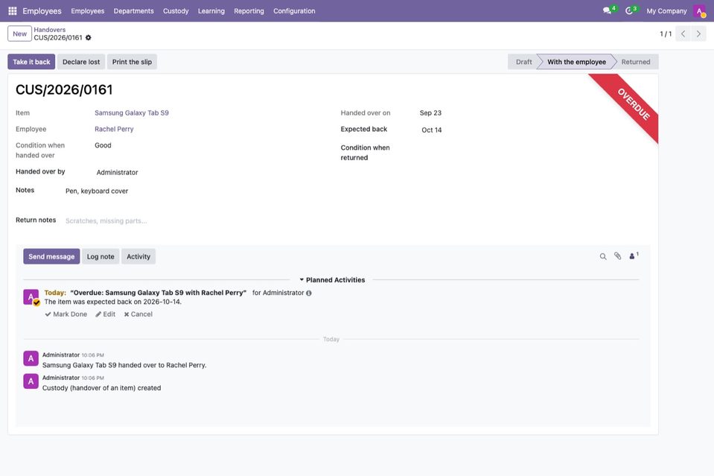Click the Take it back button
This screenshot has height=476, width=714.
coord(31,62)
